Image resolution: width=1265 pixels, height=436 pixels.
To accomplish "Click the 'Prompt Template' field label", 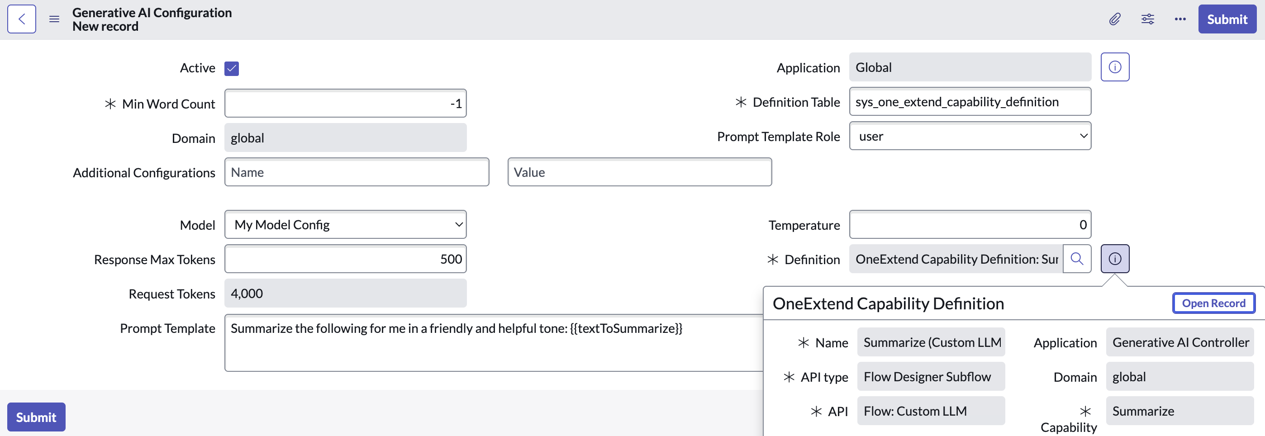I will (167, 328).
